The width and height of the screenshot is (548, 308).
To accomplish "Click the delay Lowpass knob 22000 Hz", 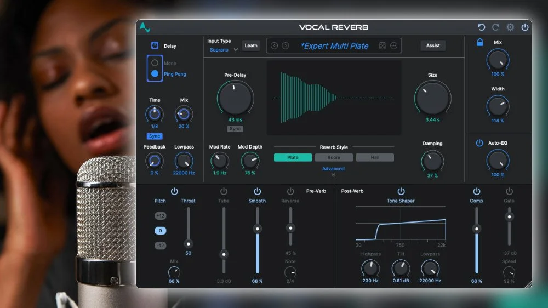I will click(x=184, y=161).
